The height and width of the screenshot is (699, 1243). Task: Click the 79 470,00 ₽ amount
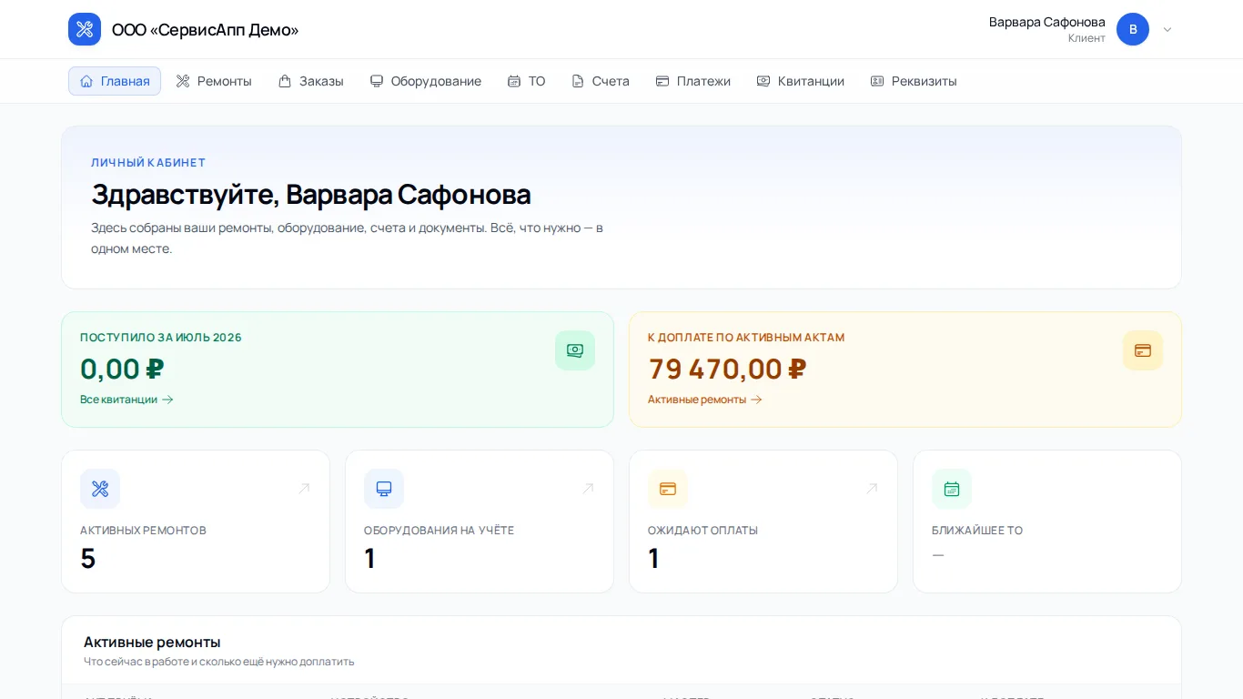point(727,369)
